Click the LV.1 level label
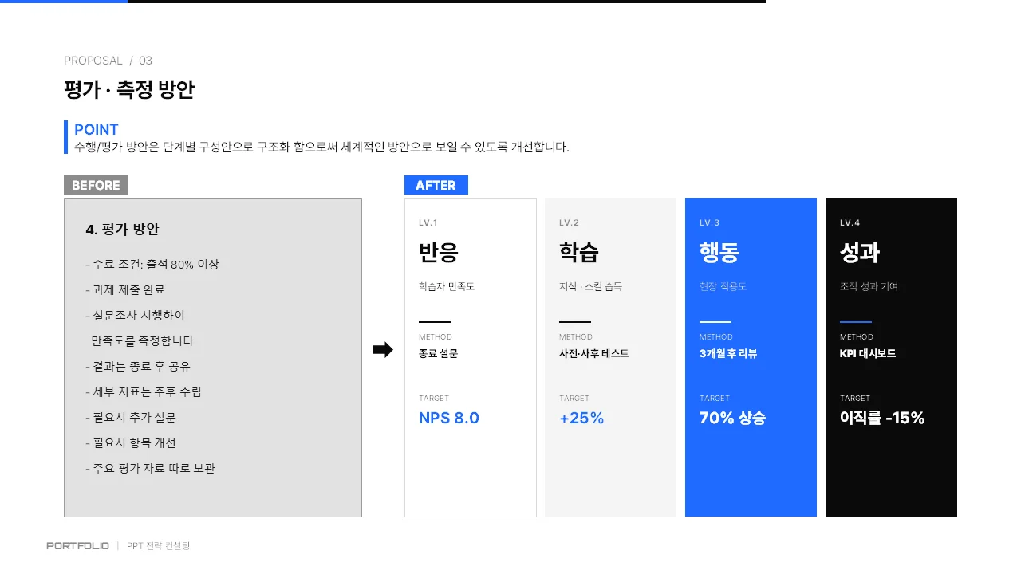The image size is (1021, 574). pos(428,223)
